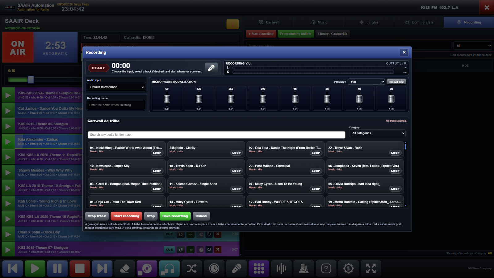This screenshot has height=278, width=494.
Task: Click the Recording name input field
Action: 116,105
